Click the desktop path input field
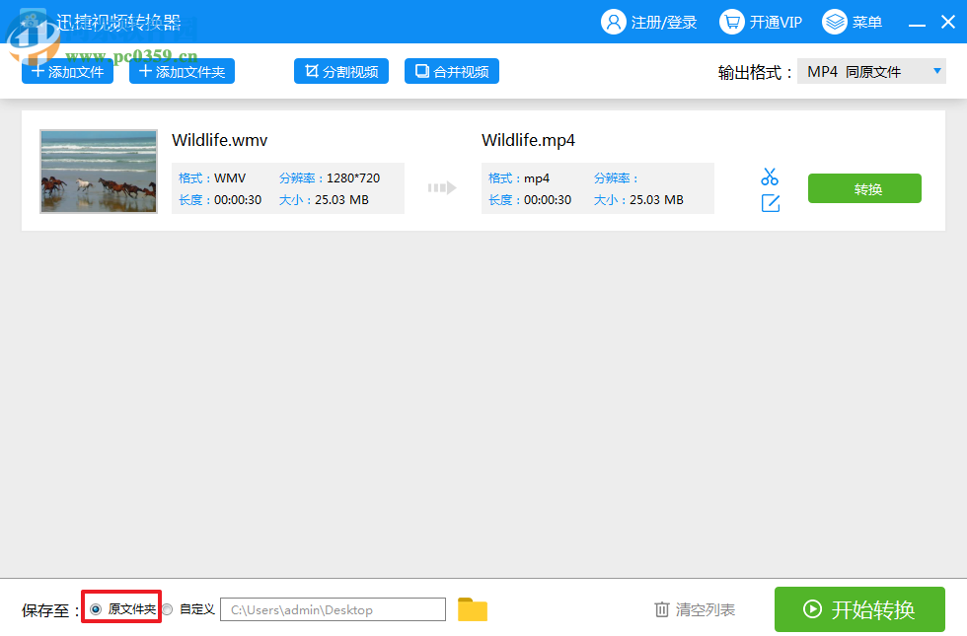Image resolution: width=967 pixels, height=636 pixels. pos(333,608)
